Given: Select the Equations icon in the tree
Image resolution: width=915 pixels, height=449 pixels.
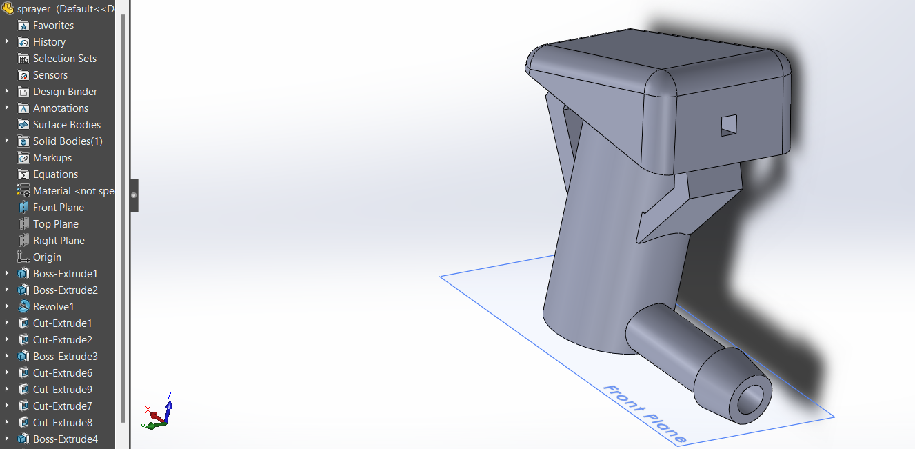Looking at the screenshot, I should click(x=23, y=174).
